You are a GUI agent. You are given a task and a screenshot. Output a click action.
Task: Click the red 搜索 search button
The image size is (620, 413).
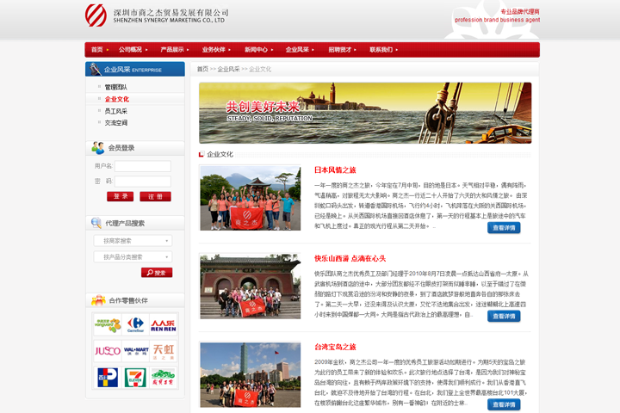pyautogui.click(x=157, y=273)
